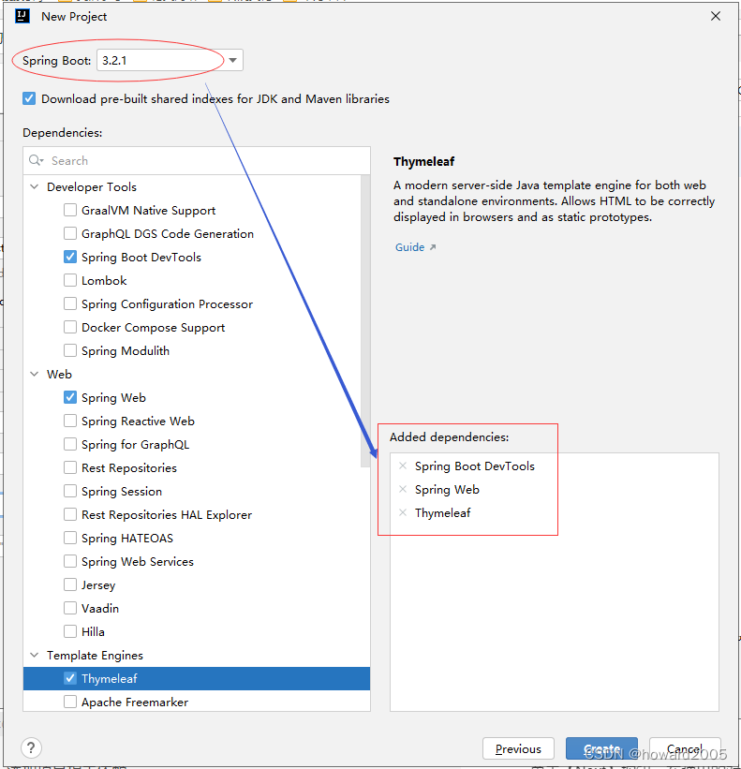Open the help question mark button

tap(32, 747)
